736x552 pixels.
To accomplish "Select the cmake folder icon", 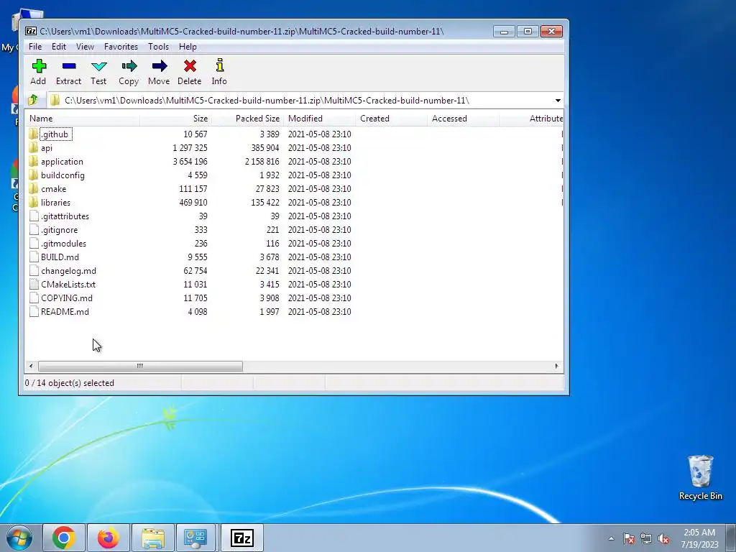I will pyautogui.click(x=33, y=189).
